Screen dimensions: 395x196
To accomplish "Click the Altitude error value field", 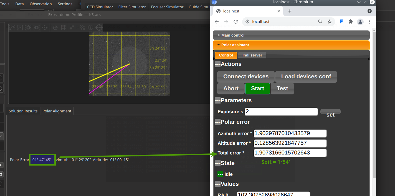I will coord(290,143).
